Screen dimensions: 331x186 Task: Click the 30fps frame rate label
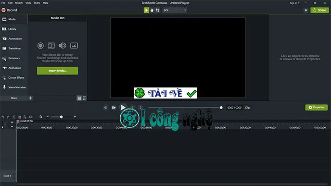(x=247, y=108)
